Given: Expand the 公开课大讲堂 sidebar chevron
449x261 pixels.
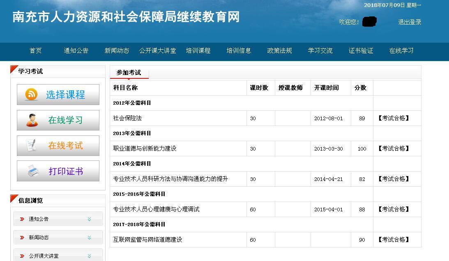Looking at the screenshot, I should (89, 256).
